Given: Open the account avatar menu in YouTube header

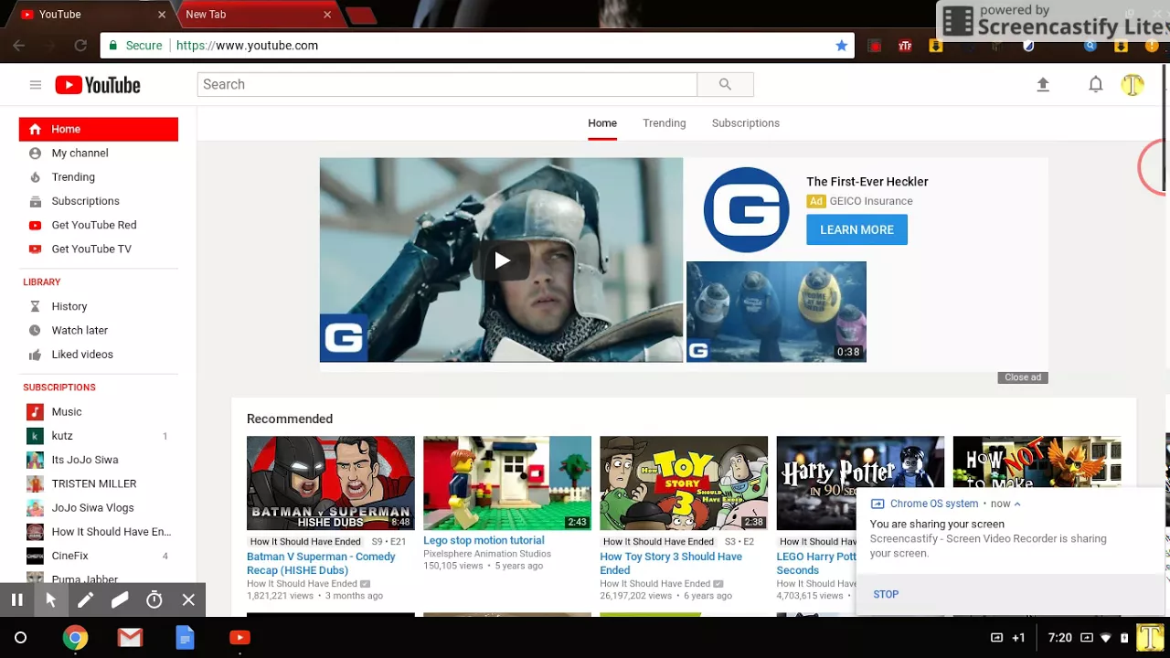Looking at the screenshot, I should (1133, 85).
